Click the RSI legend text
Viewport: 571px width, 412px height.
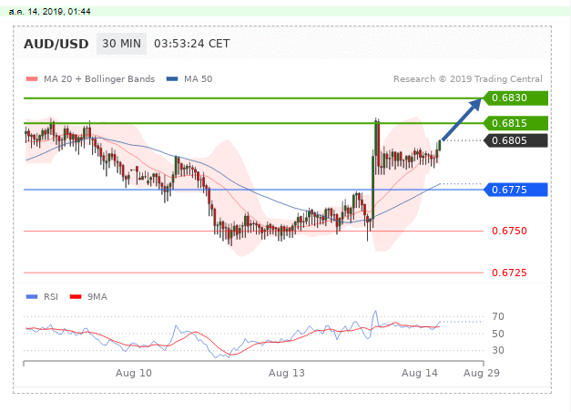coord(51,297)
